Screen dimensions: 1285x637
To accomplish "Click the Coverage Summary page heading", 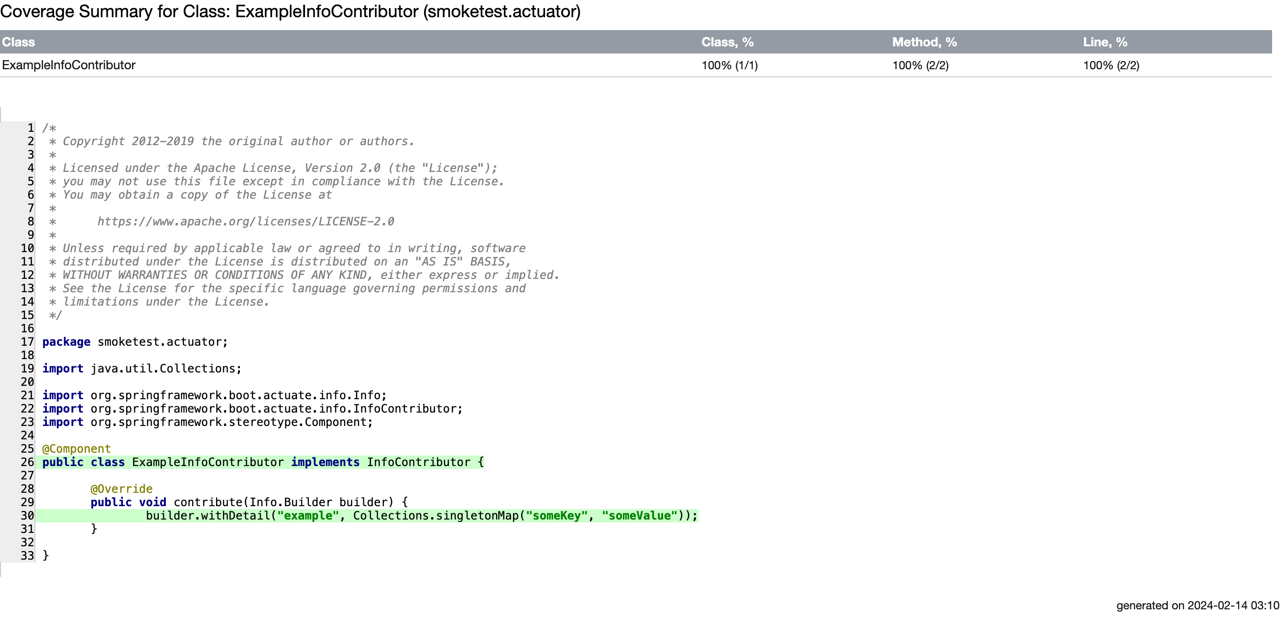I will (290, 11).
